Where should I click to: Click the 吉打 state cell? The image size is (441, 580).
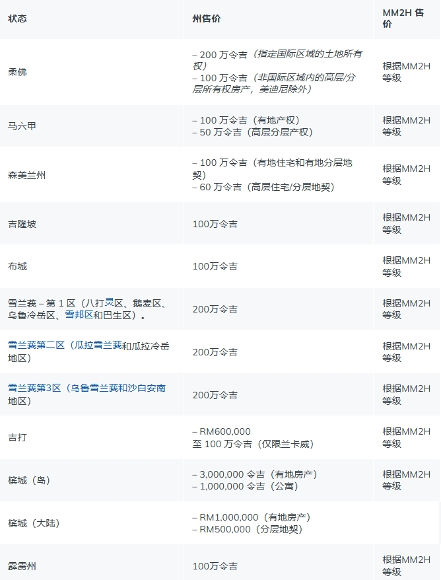17,437
